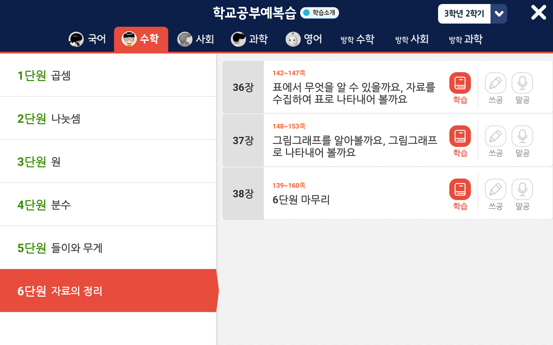The image size is (553, 345).
Task: Click the 학습소개 button
Action: 319,13
